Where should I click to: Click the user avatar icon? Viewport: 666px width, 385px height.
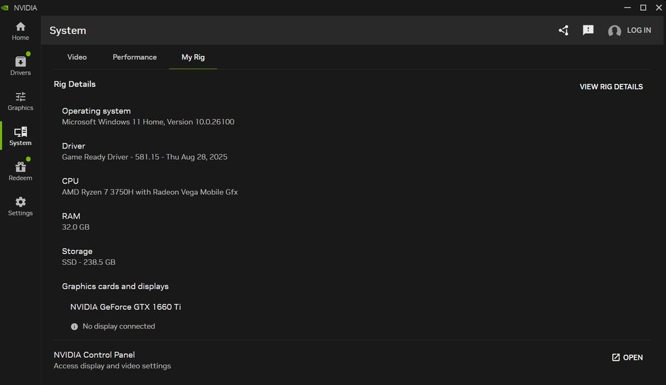(614, 31)
